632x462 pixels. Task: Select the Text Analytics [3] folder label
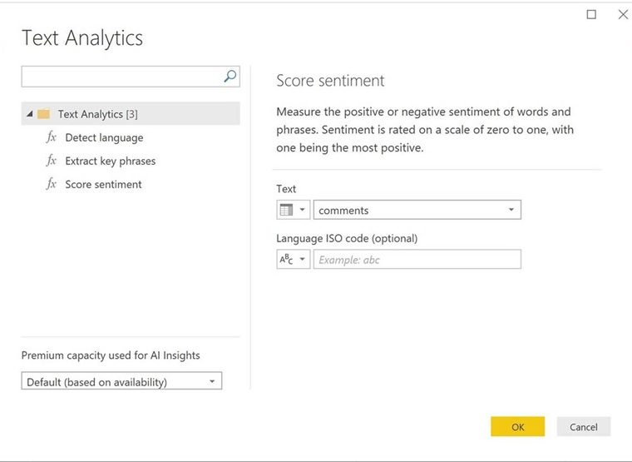coord(98,114)
